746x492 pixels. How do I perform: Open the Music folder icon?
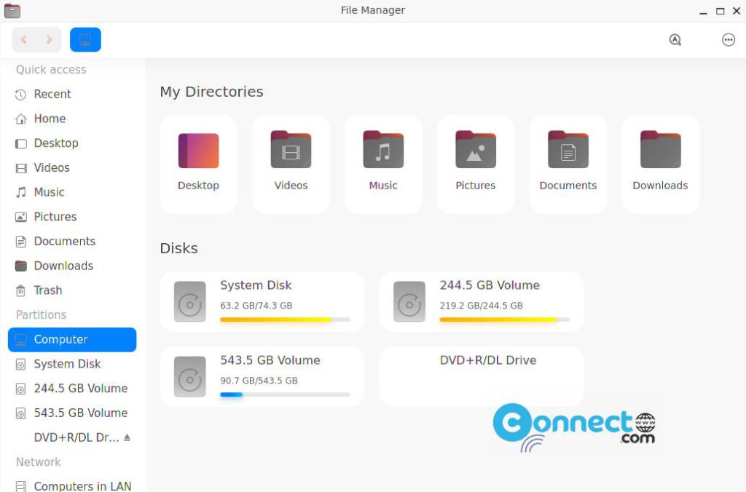[383, 150]
